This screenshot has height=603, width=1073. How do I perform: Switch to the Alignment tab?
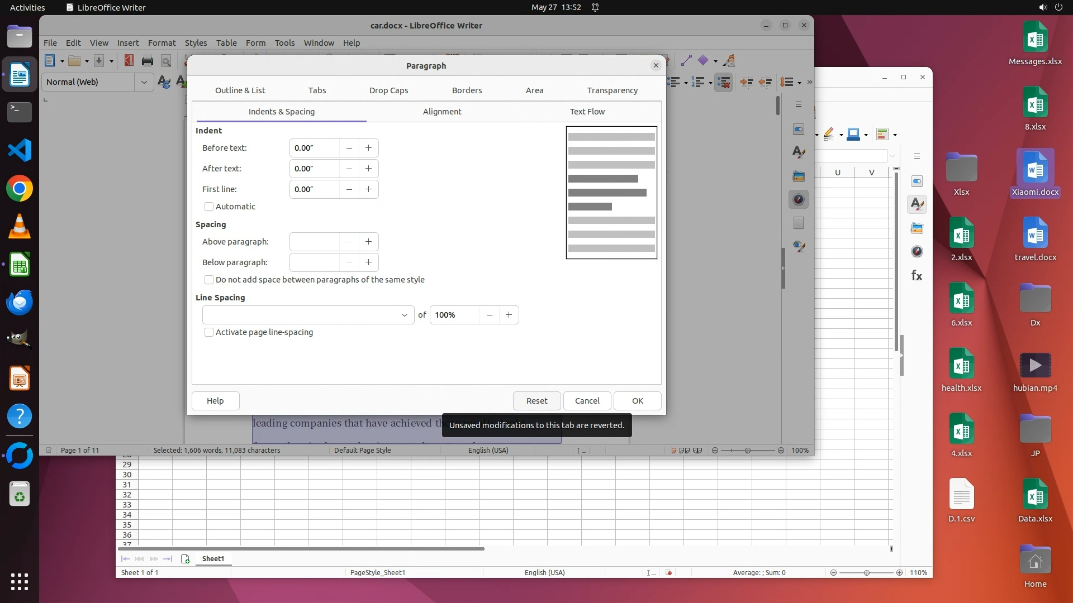point(441,112)
